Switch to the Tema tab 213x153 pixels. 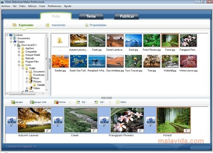pyautogui.click(x=91, y=16)
